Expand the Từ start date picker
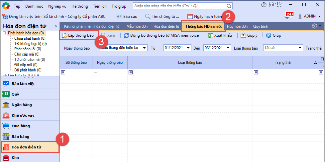The image size is (325, 162). [x=189, y=48]
